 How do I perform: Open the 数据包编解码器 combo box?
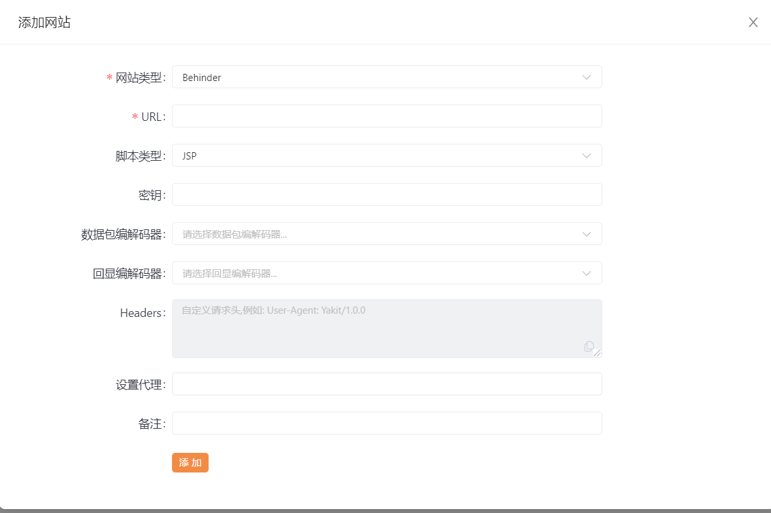pyautogui.click(x=386, y=233)
